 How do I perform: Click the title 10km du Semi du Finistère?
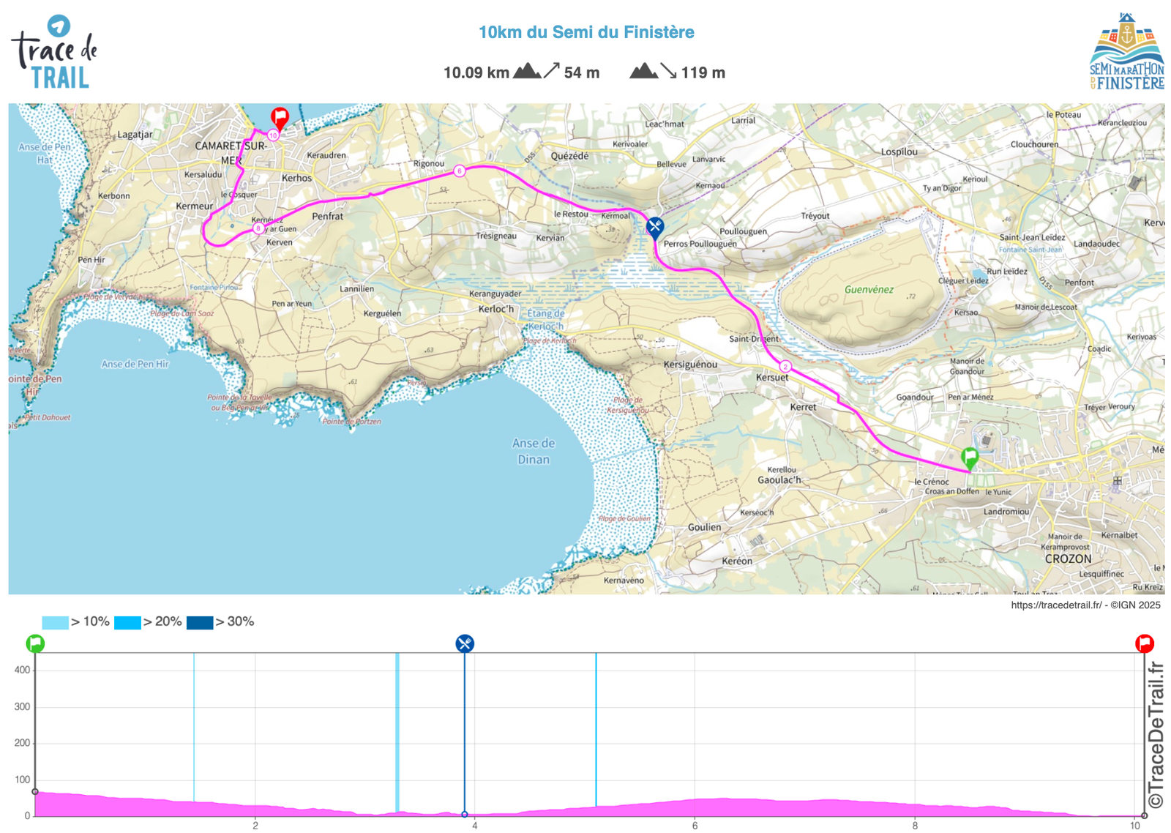[x=585, y=32]
